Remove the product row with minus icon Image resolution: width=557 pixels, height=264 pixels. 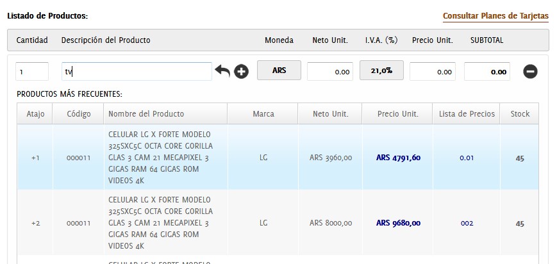(530, 71)
